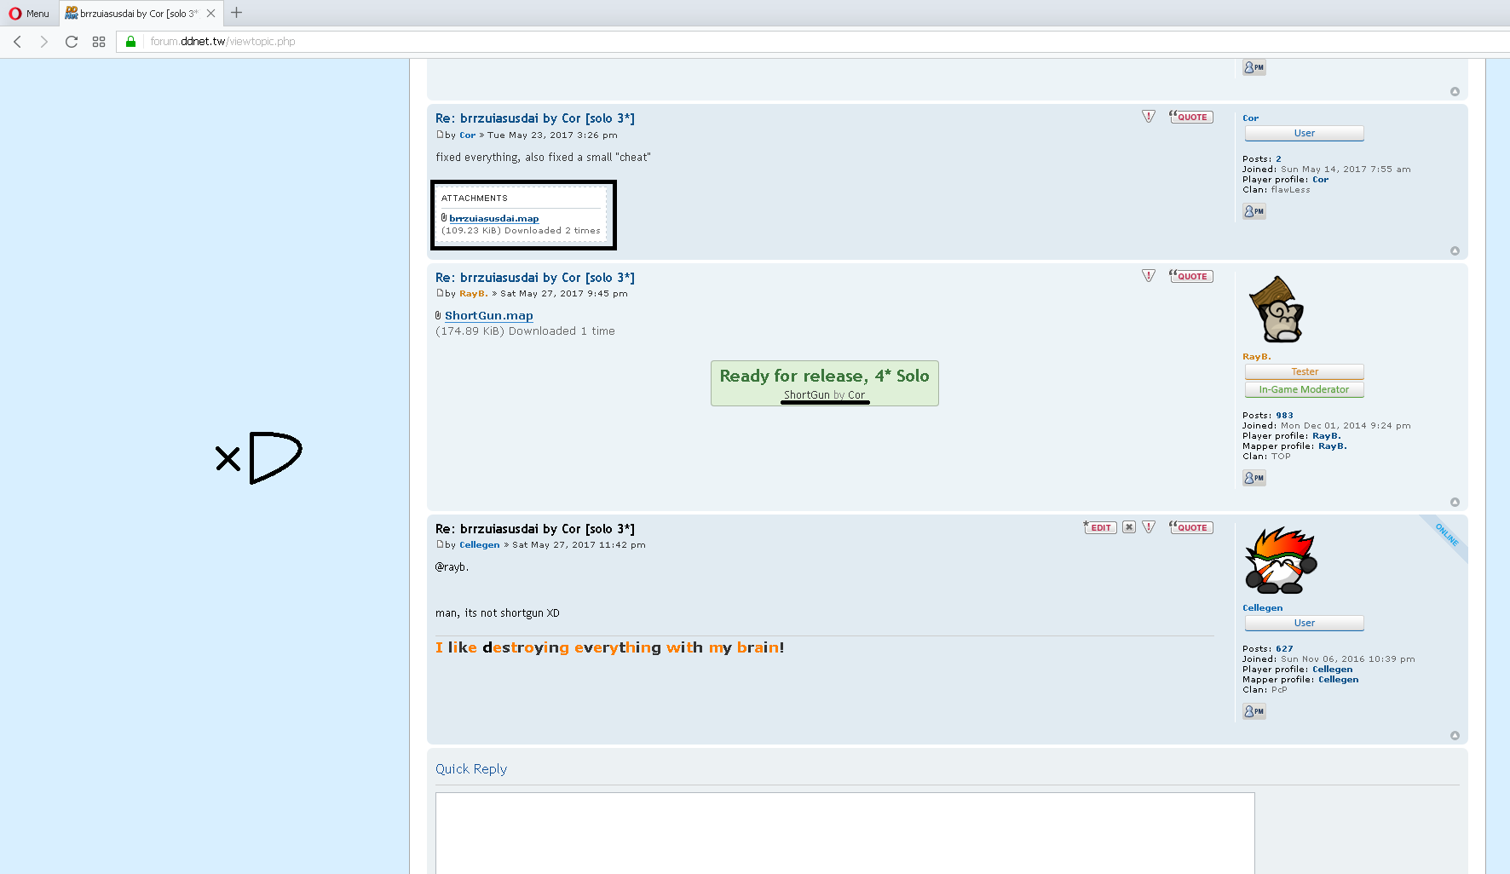Click PM icon under Cellegen's profile

click(1254, 711)
